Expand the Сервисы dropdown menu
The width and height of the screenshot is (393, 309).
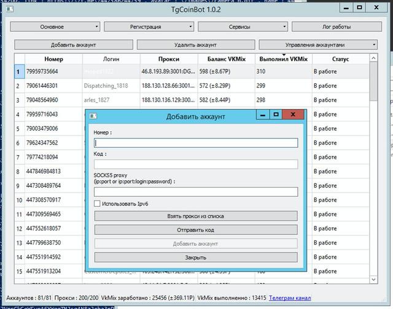(243, 26)
